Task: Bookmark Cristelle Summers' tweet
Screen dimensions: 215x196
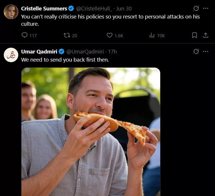Action: [x=195, y=35]
